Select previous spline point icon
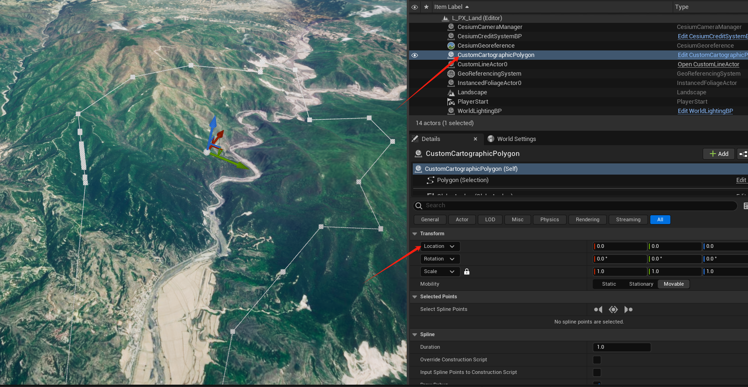This screenshot has height=387, width=748. click(598, 310)
